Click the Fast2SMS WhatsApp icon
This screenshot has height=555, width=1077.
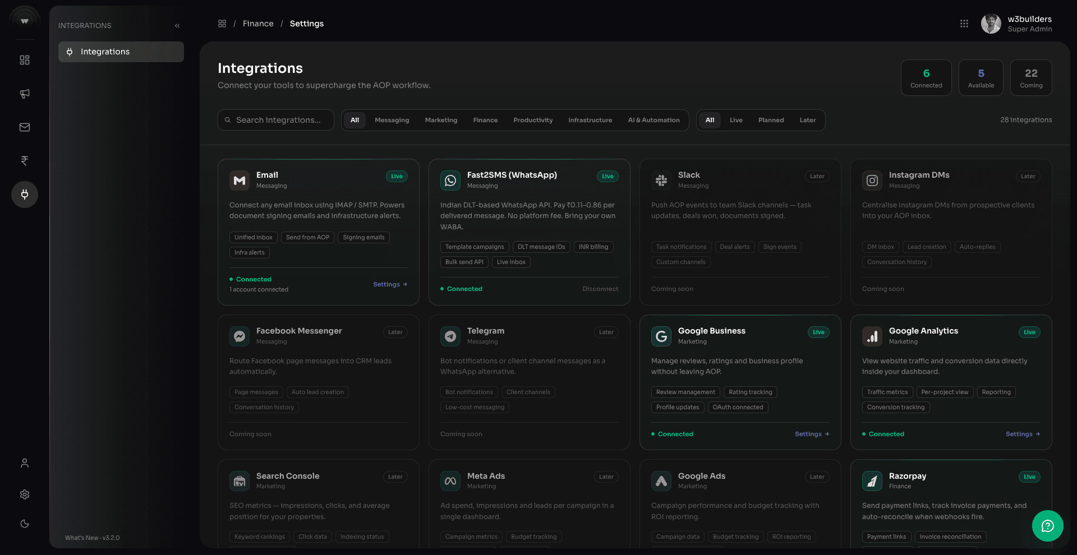[x=450, y=181]
